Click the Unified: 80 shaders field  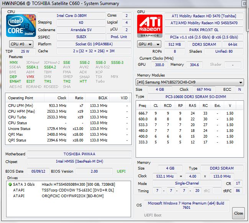[224, 51]
